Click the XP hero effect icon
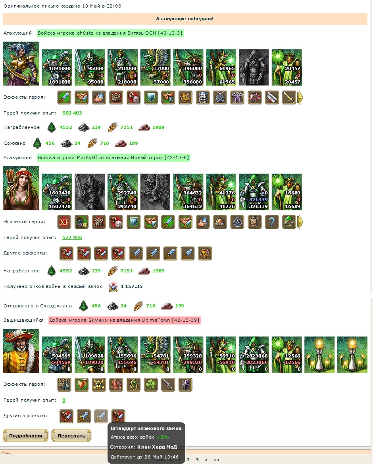373x476 pixels. (x=64, y=222)
